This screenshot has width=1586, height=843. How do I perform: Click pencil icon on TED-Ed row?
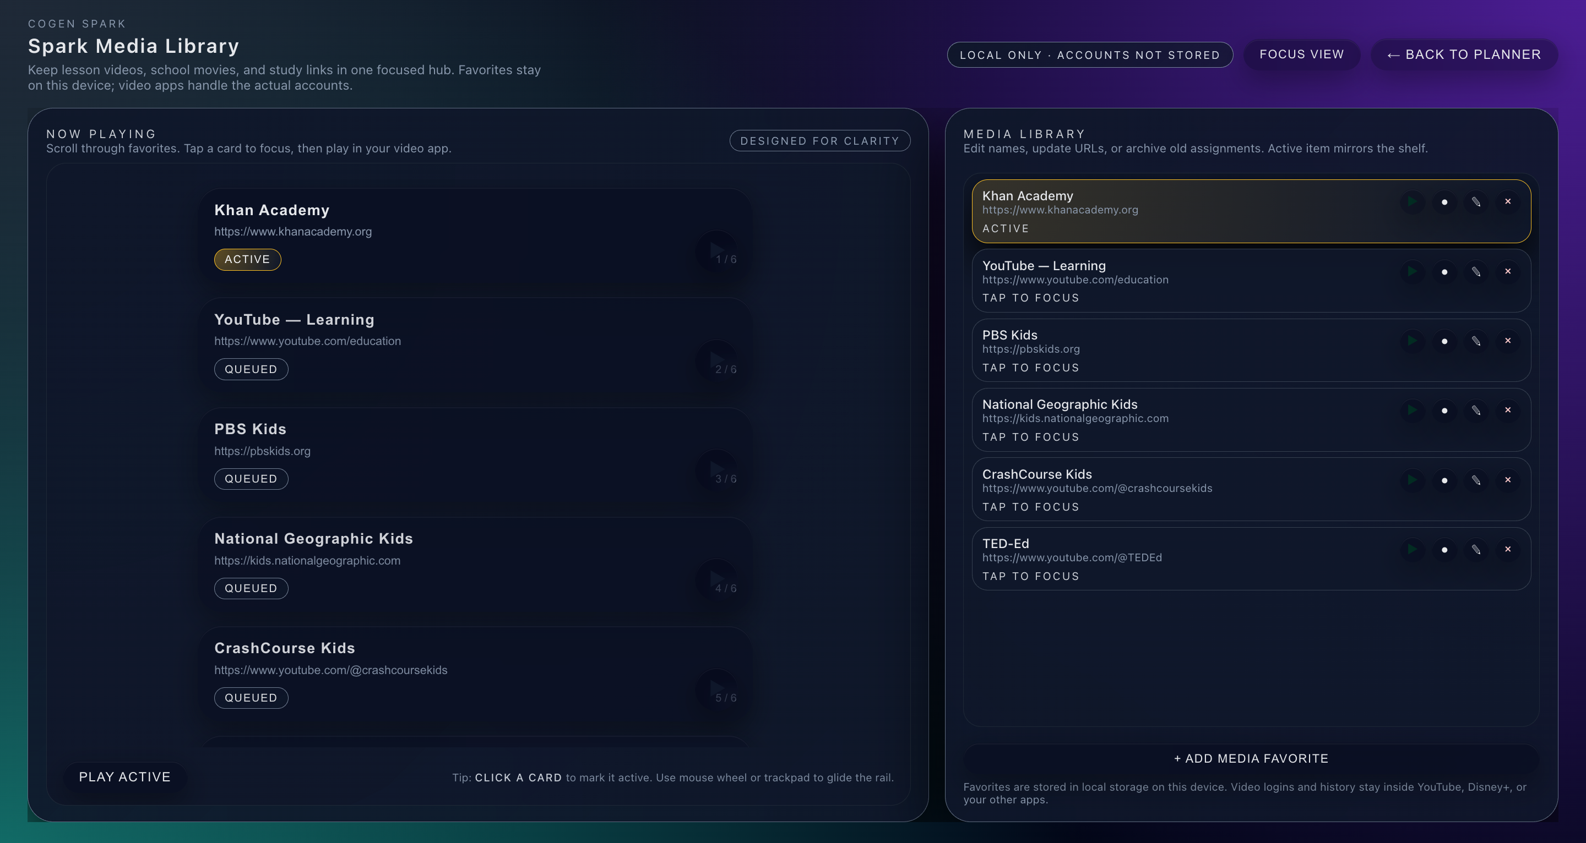[x=1476, y=550]
